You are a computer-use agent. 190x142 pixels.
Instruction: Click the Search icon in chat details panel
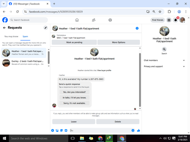pos(164,49)
